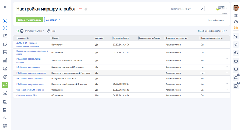Open the signature icon in left sidebar

(5, 118)
